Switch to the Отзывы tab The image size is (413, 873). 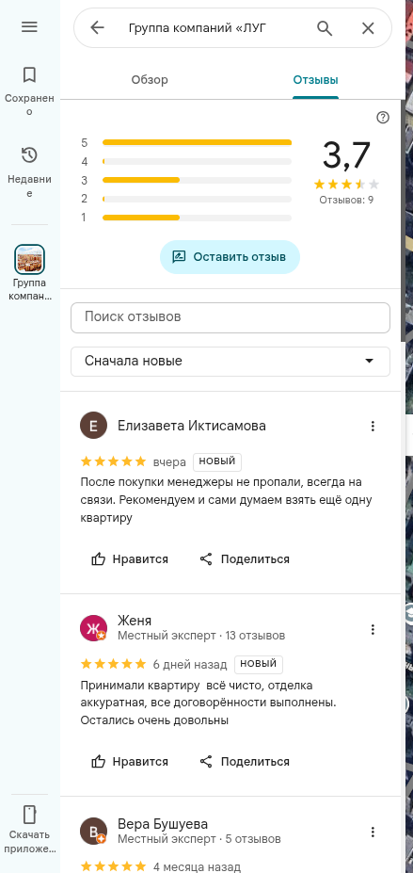point(316,80)
